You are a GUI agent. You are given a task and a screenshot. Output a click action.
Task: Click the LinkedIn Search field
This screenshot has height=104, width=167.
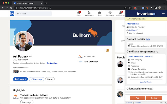[x=33, y=14]
